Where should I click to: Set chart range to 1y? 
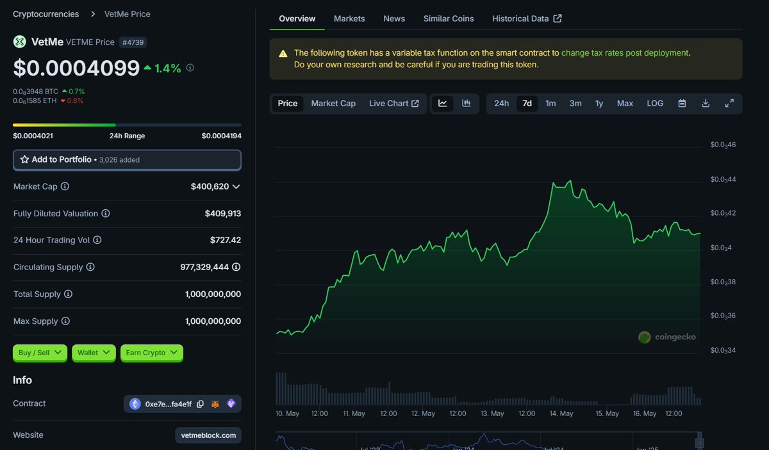[599, 103]
